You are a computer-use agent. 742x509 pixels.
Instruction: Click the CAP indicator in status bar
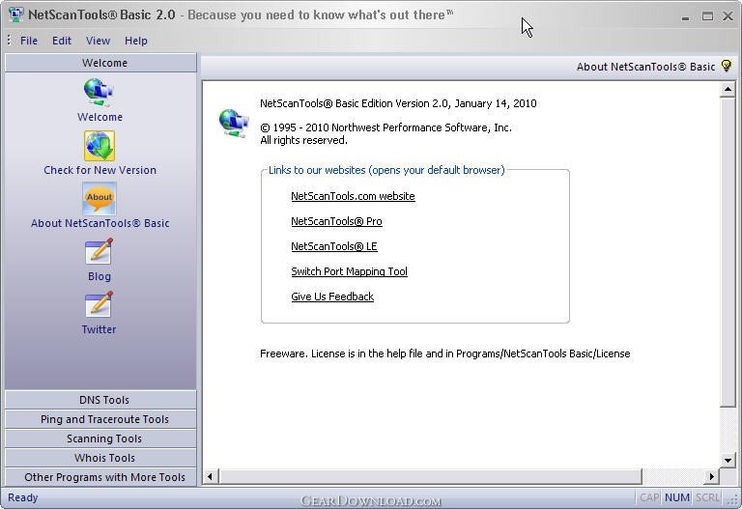[649, 497]
